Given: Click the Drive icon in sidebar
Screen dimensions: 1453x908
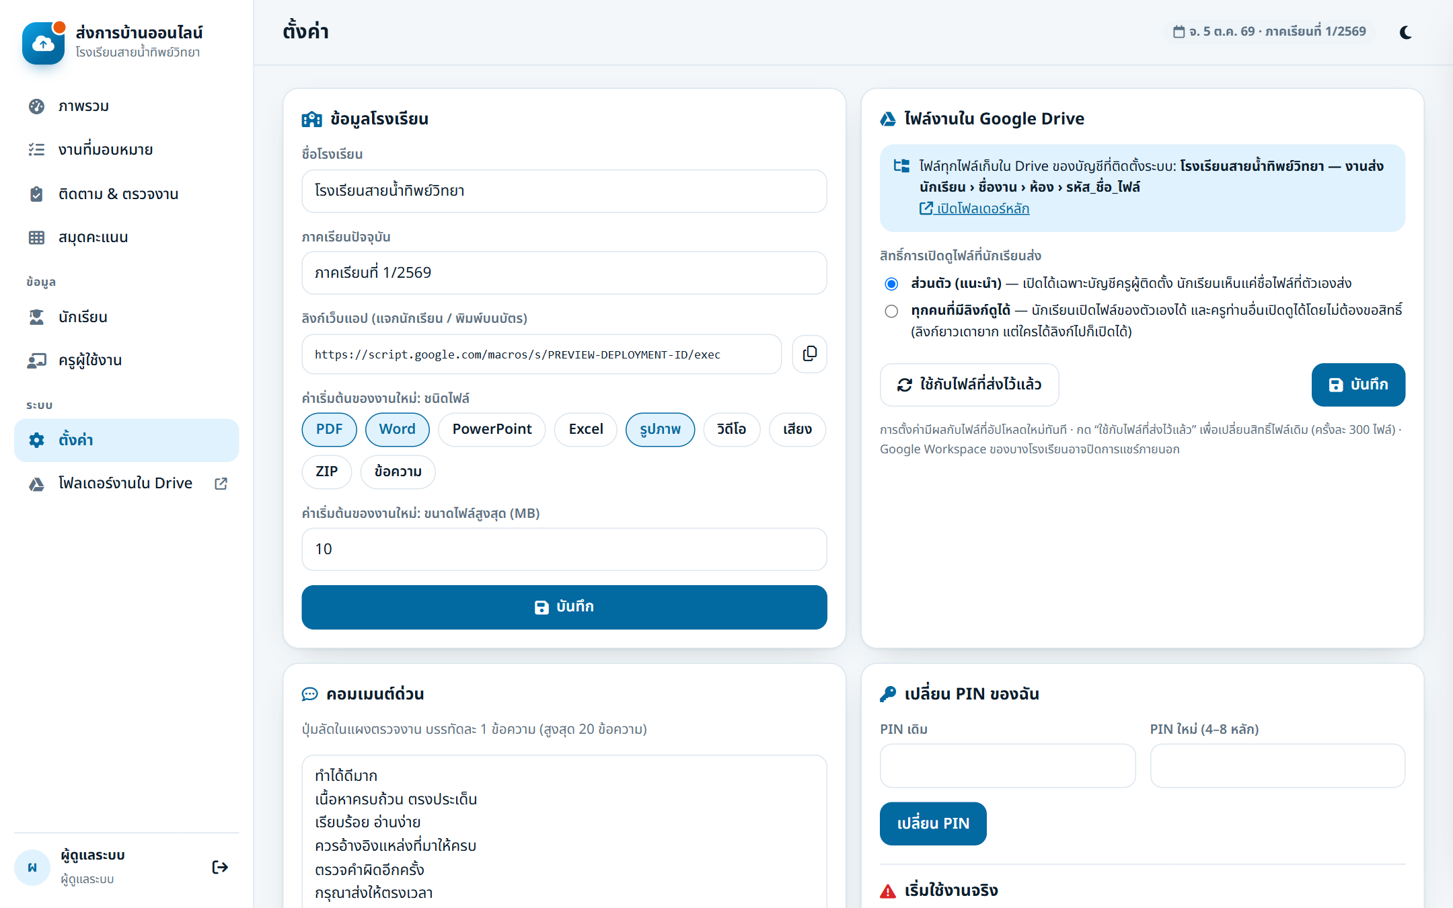Looking at the screenshot, I should pos(37,484).
